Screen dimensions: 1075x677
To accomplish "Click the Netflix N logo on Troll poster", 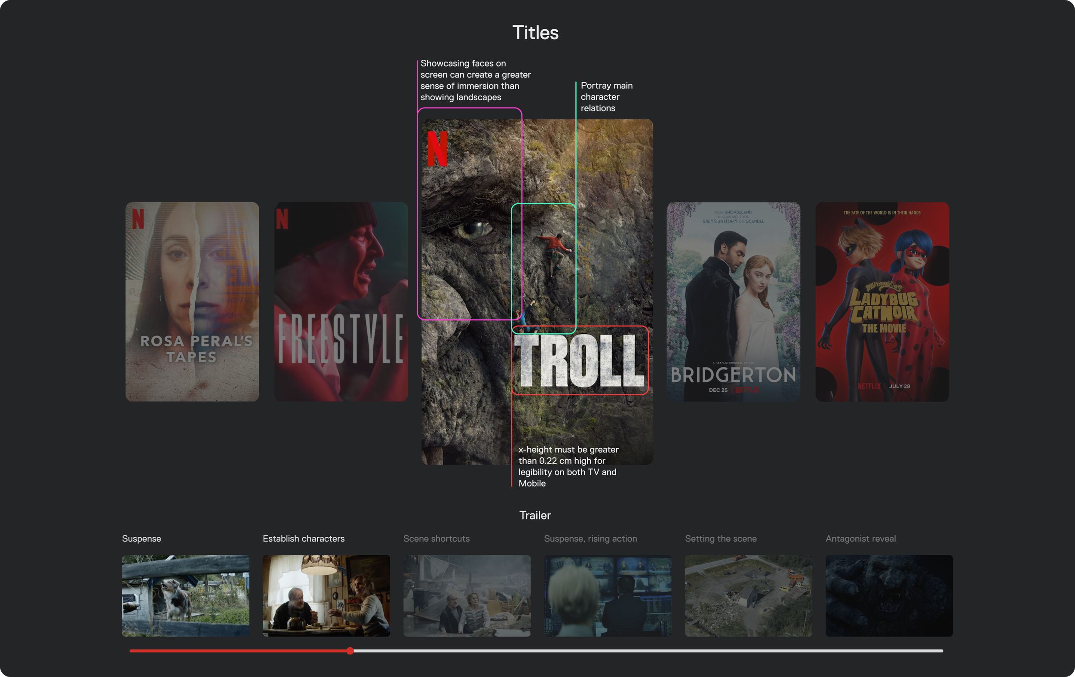I will pos(437,149).
